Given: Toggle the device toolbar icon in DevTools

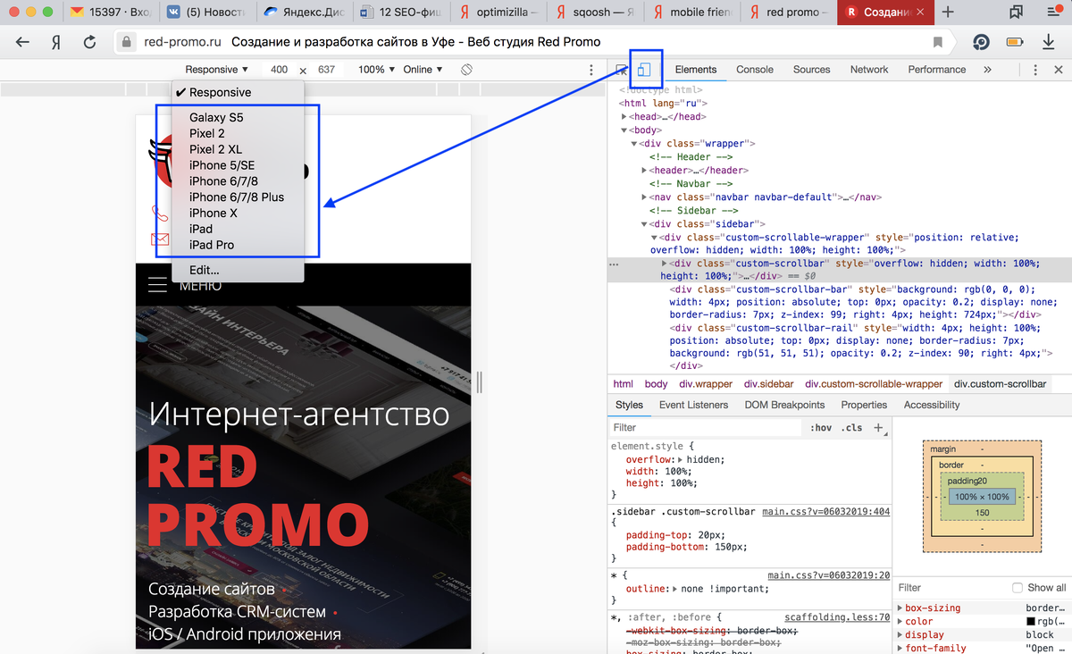Looking at the screenshot, I should 643,70.
